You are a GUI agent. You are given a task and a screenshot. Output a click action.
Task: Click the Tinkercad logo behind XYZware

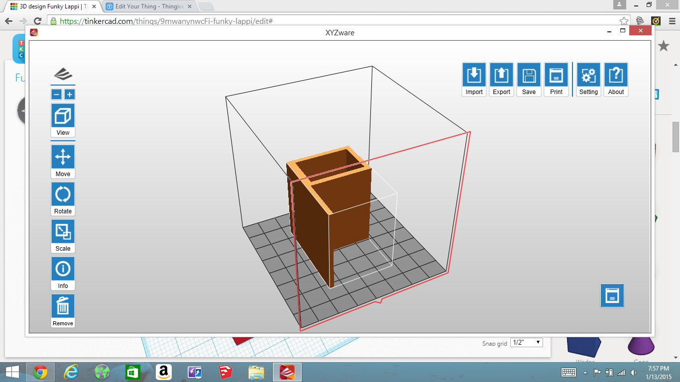19,49
